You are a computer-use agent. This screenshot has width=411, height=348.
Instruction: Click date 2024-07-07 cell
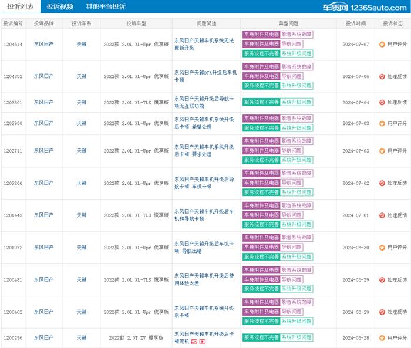356,45
